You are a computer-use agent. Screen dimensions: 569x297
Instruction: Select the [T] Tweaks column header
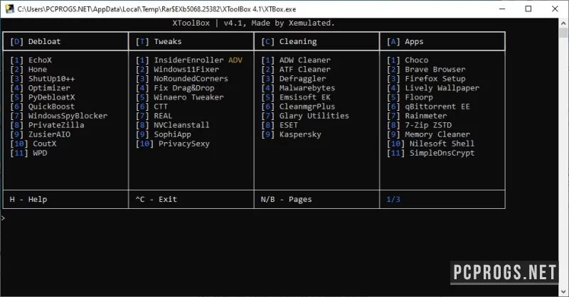(x=159, y=42)
